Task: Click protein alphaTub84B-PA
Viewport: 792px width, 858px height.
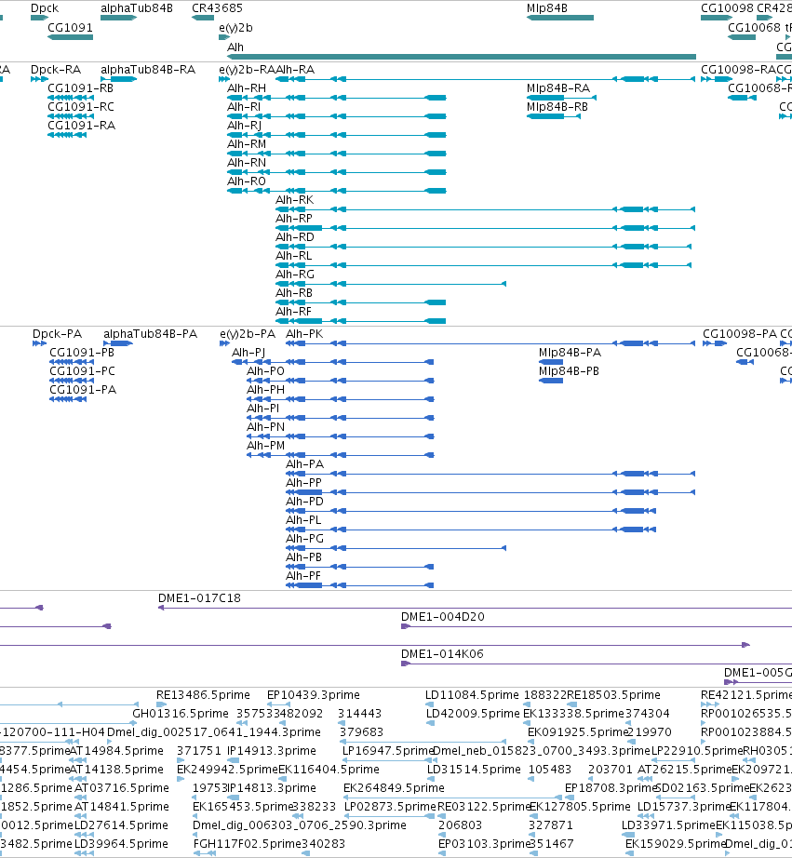Action: [x=118, y=343]
